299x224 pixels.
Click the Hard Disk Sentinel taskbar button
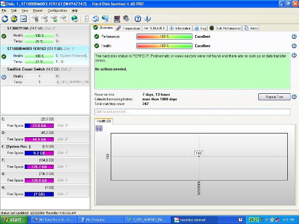(195, 220)
